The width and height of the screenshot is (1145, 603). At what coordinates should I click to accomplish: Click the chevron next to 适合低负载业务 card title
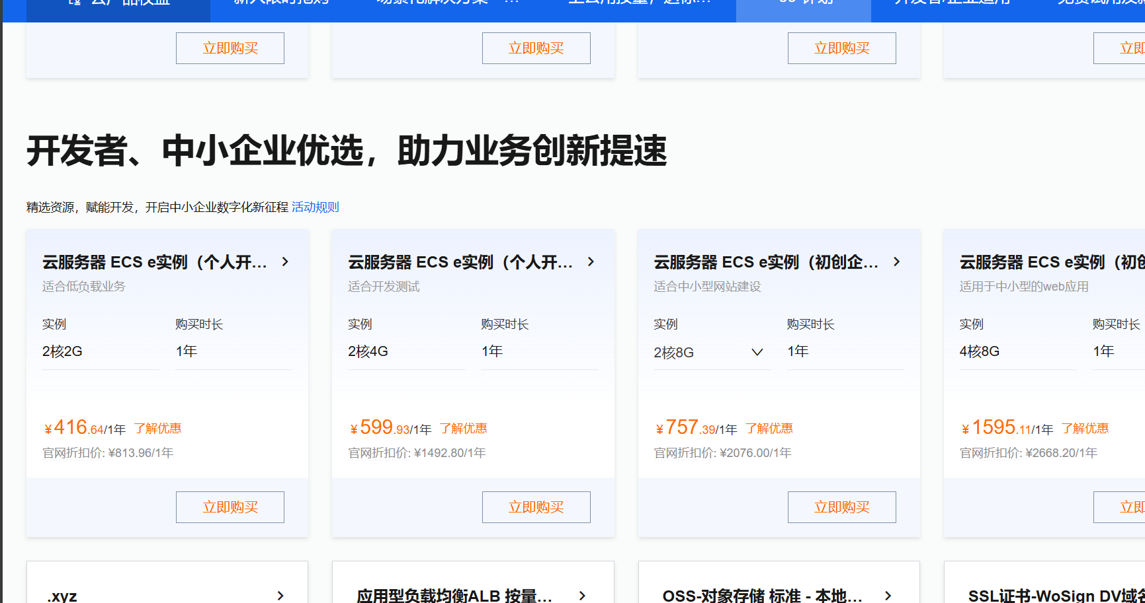[x=285, y=262]
